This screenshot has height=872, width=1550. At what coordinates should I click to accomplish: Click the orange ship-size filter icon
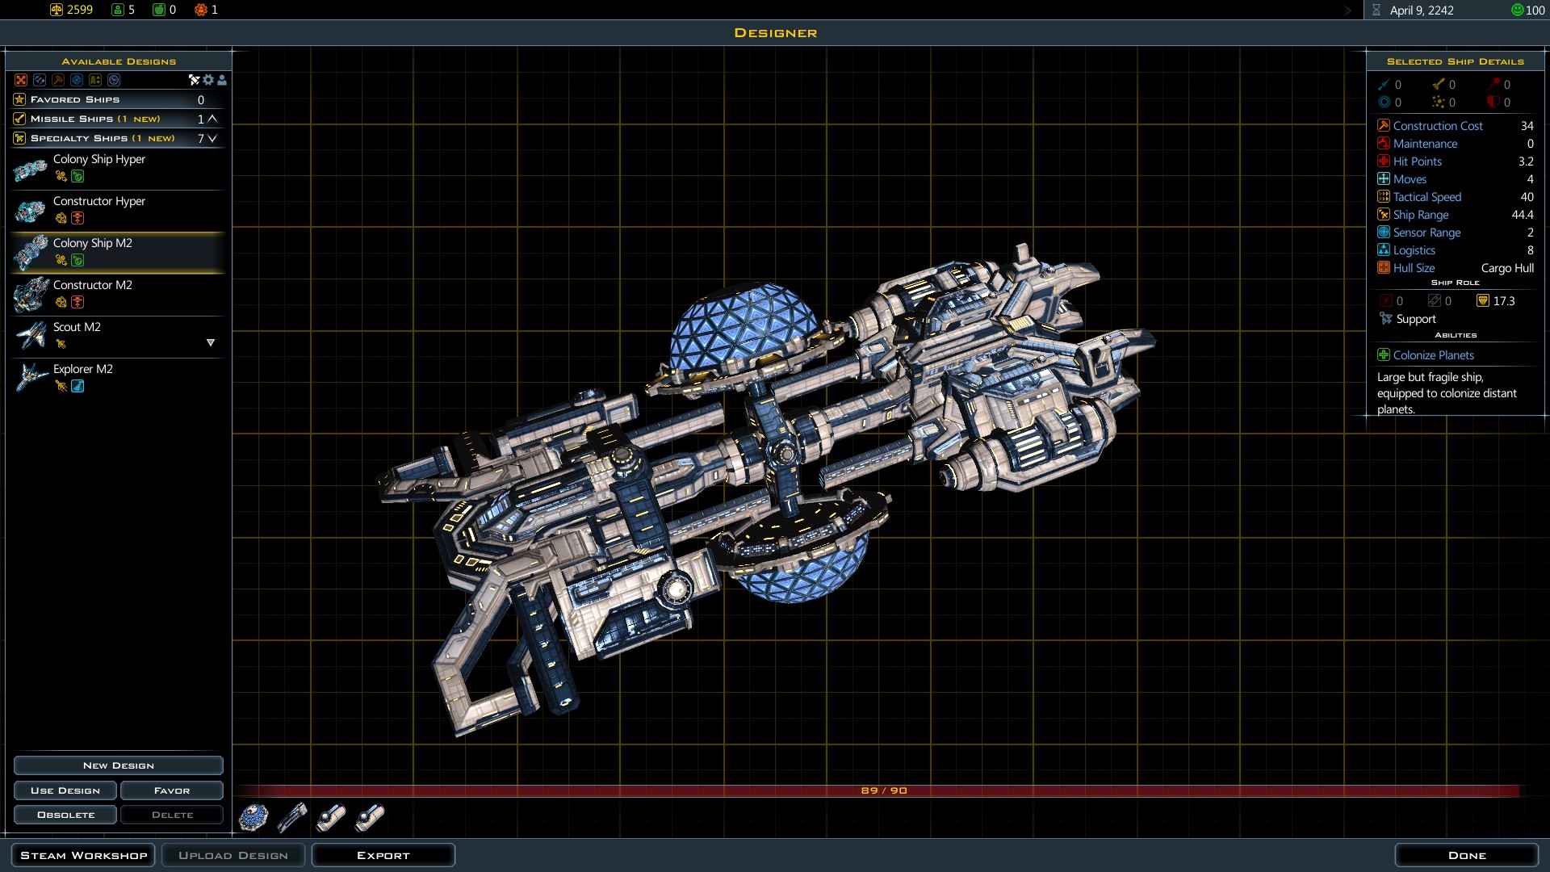point(21,80)
